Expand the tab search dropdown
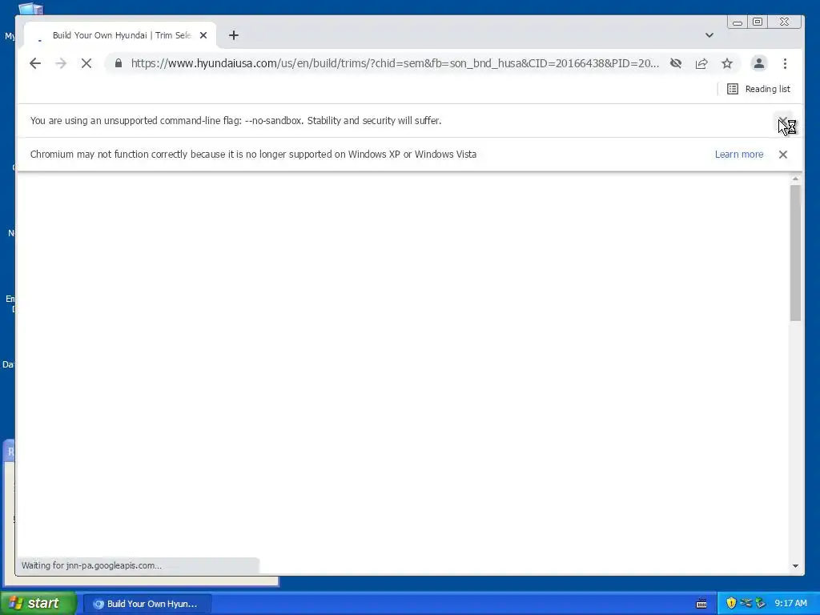This screenshot has width=820, height=615. (x=709, y=35)
